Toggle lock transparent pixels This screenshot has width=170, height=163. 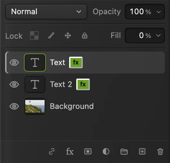pyautogui.click(x=34, y=35)
